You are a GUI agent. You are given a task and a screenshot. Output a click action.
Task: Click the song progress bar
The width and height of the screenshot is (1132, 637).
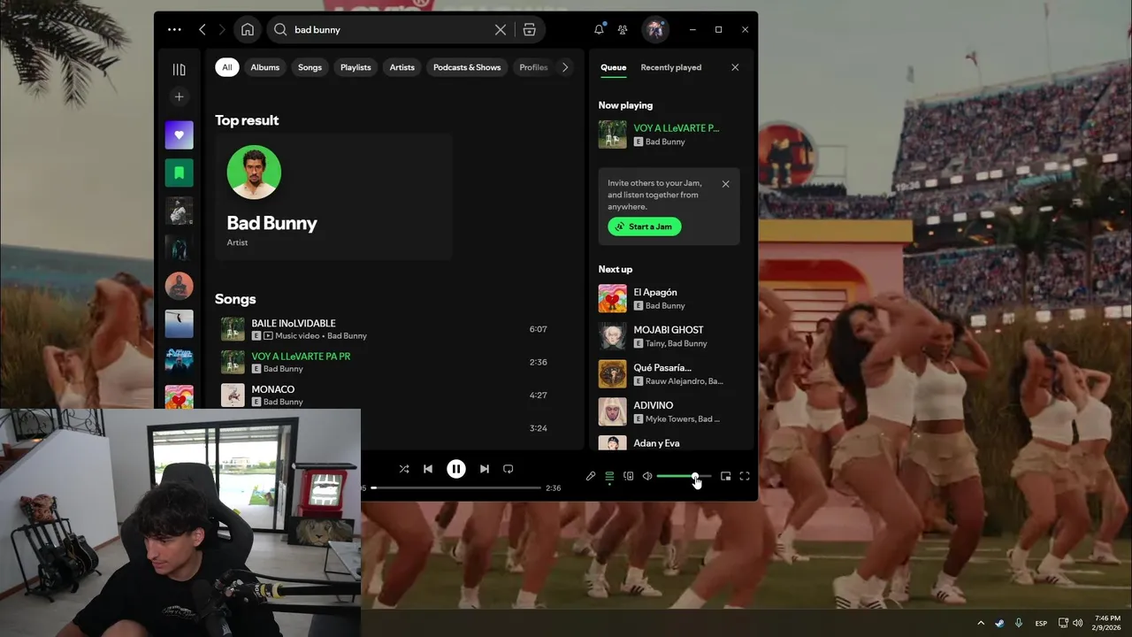click(x=455, y=487)
